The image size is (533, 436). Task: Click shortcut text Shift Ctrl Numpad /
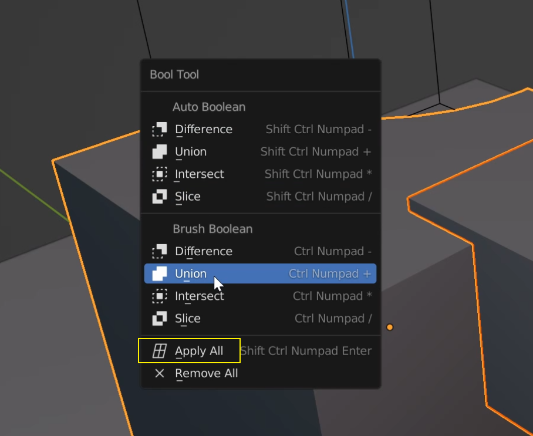(319, 197)
